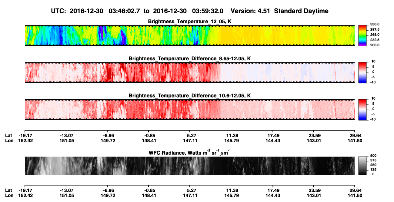The height and width of the screenshot is (202, 394).
Task: Click longitude 148.41 under the 10.6-12.05 panel
Action: click(x=149, y=141)
